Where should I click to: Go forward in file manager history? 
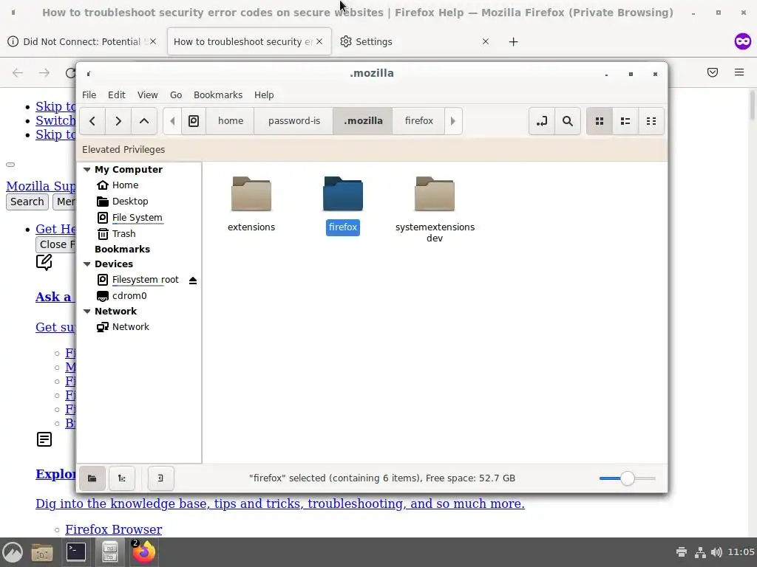tap(118, 121)
